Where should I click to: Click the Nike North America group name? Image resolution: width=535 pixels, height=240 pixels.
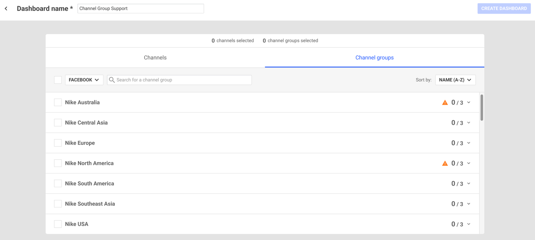point(89,163)
